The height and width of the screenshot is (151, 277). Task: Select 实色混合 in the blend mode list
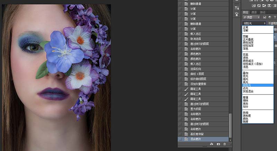(248, 91)
